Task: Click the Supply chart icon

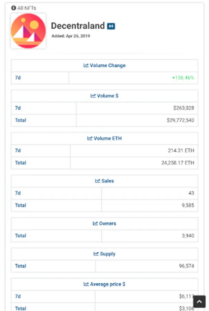Action: 96,254
